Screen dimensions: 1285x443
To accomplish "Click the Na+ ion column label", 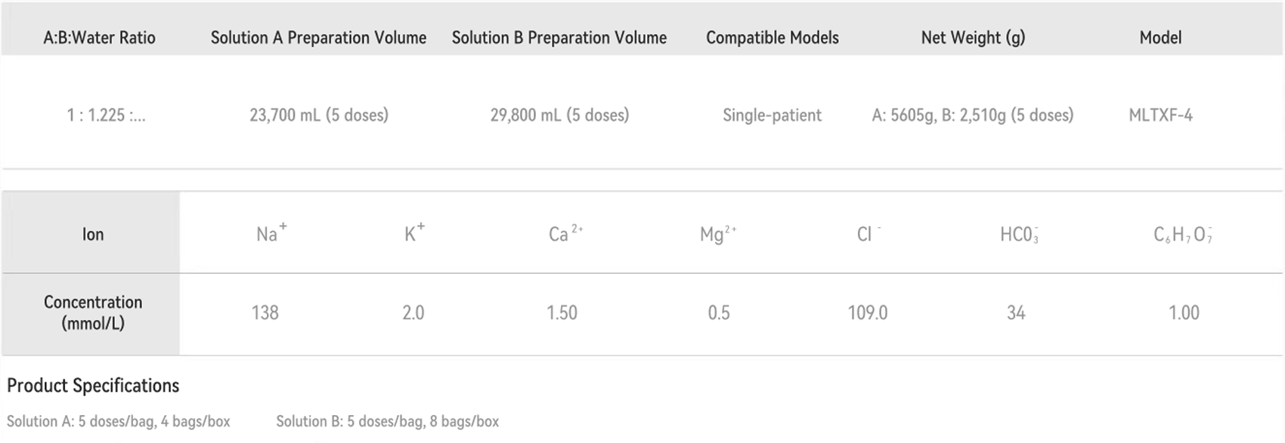I will coord(270,234).
